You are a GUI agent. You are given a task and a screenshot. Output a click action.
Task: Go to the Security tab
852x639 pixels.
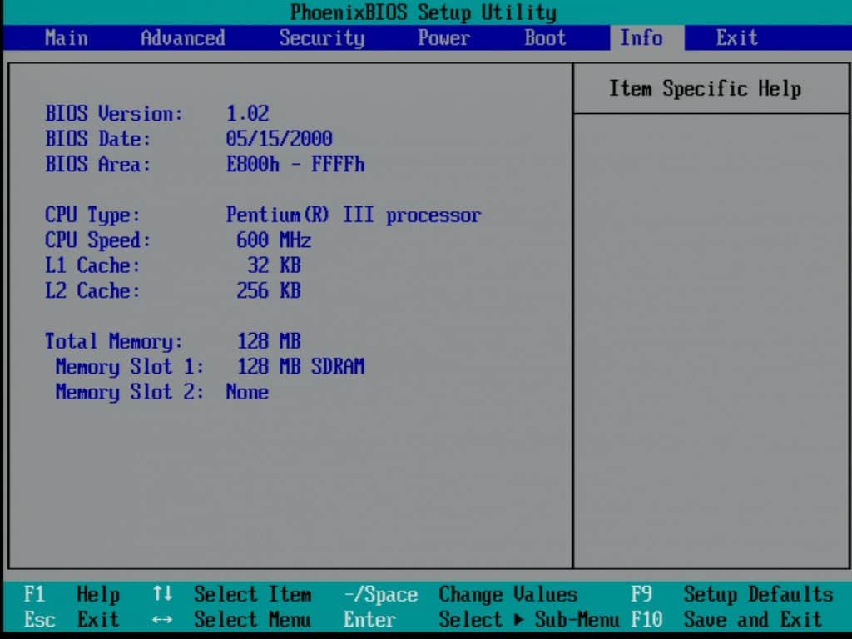coord(322,38)
